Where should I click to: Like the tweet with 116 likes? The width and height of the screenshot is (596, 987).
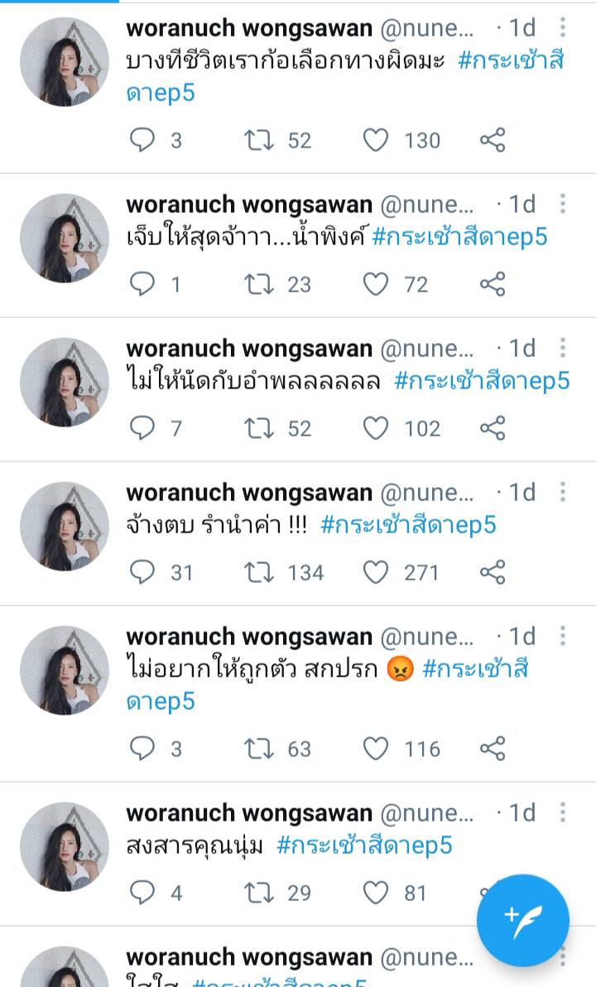376,749
